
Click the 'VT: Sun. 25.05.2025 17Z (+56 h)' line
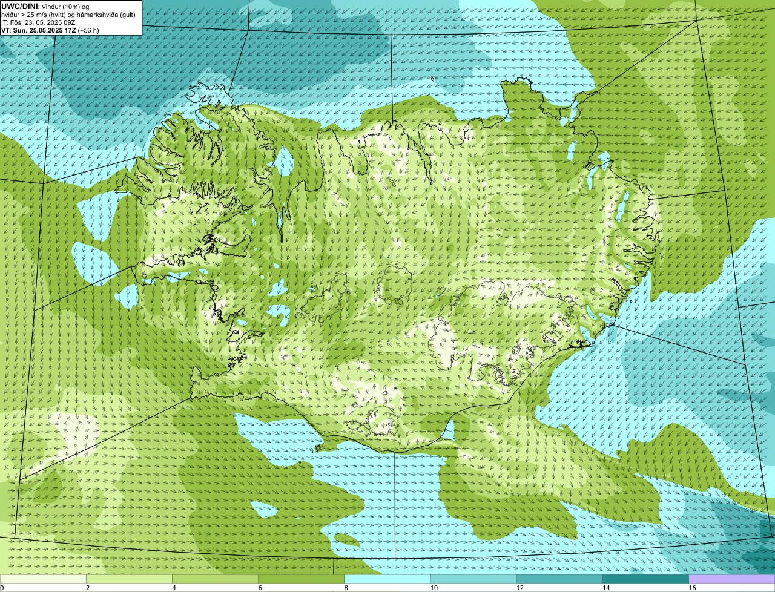(x=50, y=30)
